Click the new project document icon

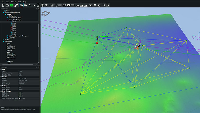3,5
